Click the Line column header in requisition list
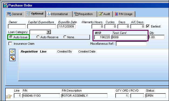 pyautogui.click(x=43, y=51)
